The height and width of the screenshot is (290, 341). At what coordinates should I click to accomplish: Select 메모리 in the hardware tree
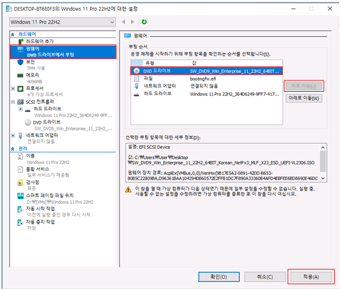tap(32, 75)
